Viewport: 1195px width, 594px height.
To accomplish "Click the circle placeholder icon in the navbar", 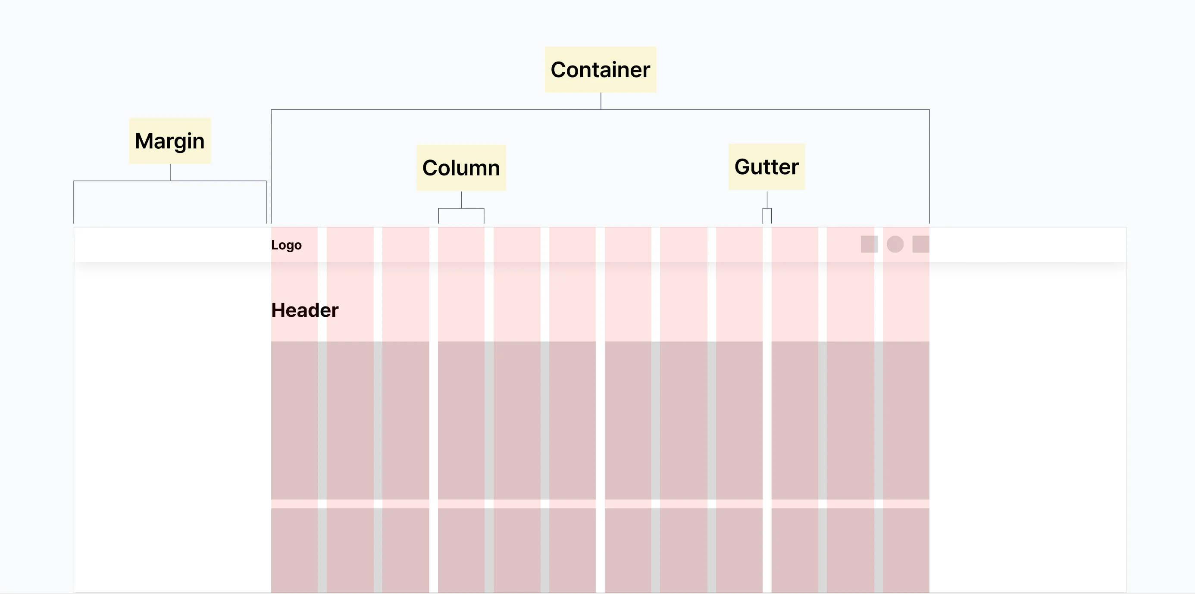I will [895, 244].
